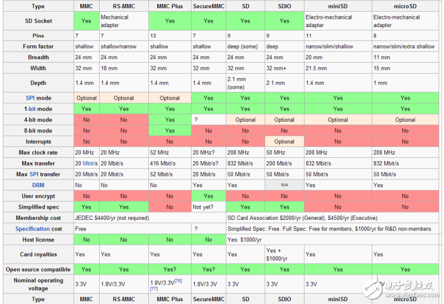The image size is (444, 304).
Task: Open the SPI link in Max SPI transfer
Action: pos(38,174)
